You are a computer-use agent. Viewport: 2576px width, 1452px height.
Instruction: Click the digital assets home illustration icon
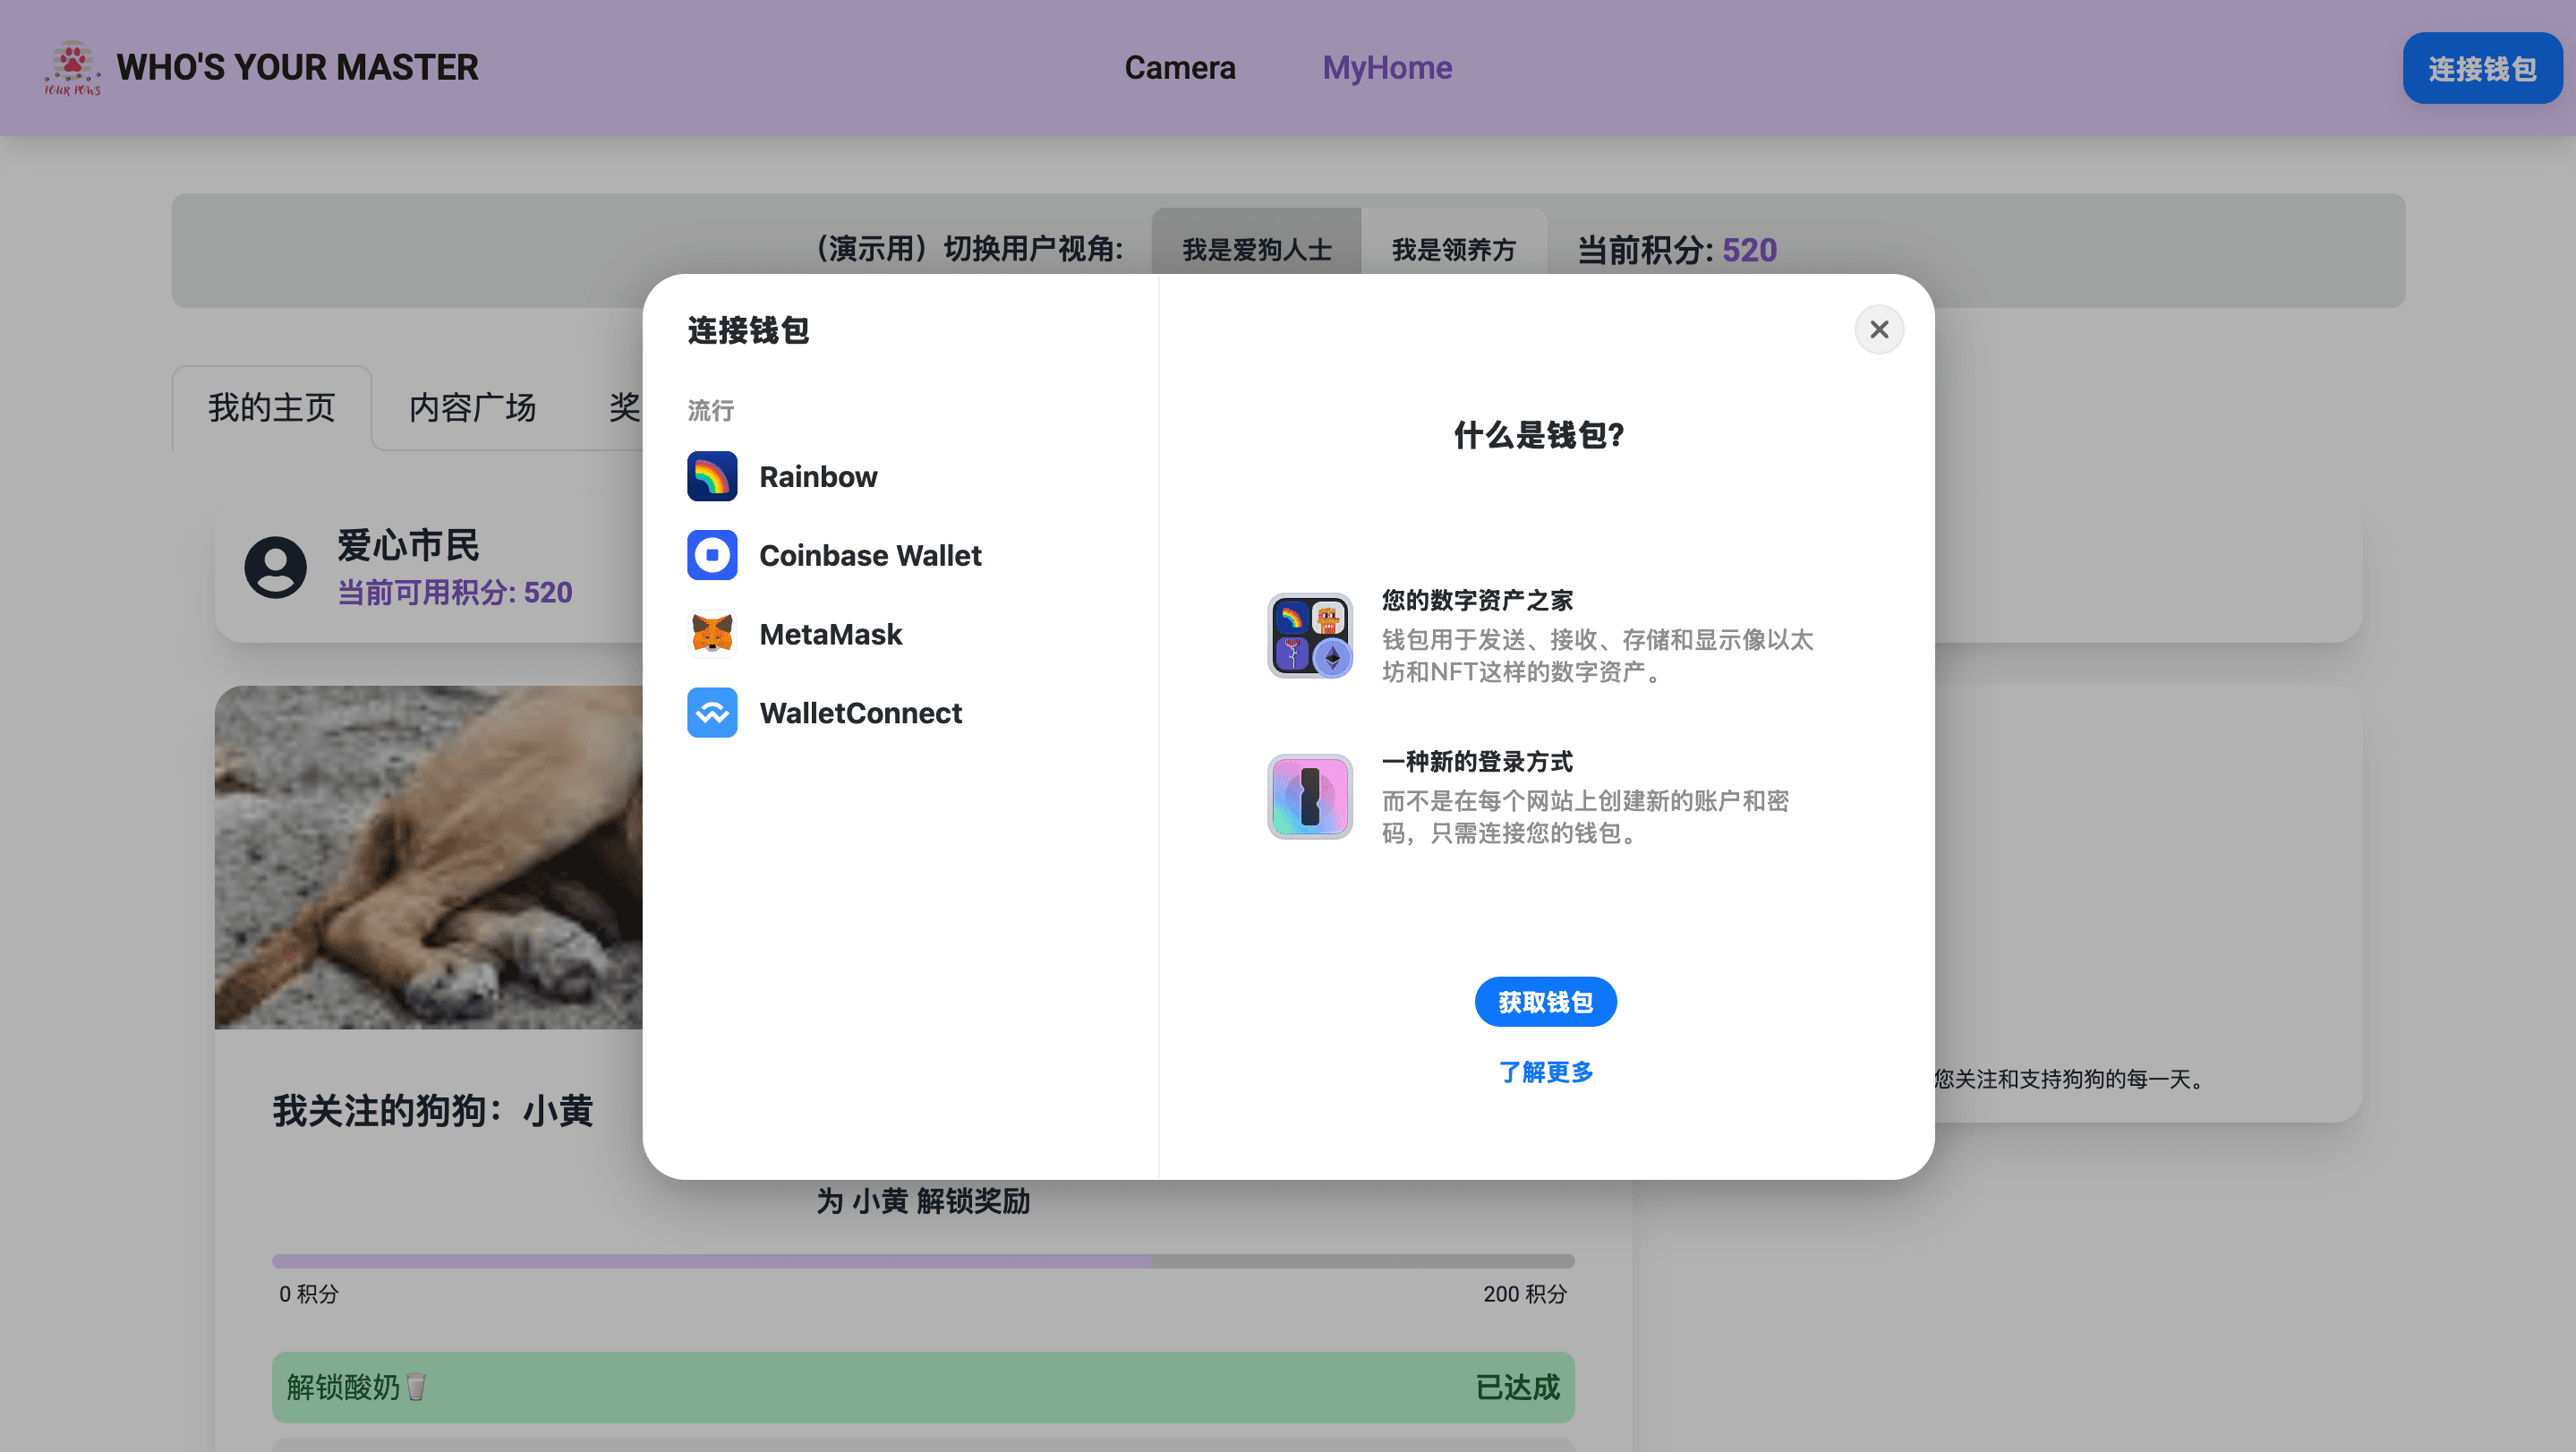click(1310, 636)
